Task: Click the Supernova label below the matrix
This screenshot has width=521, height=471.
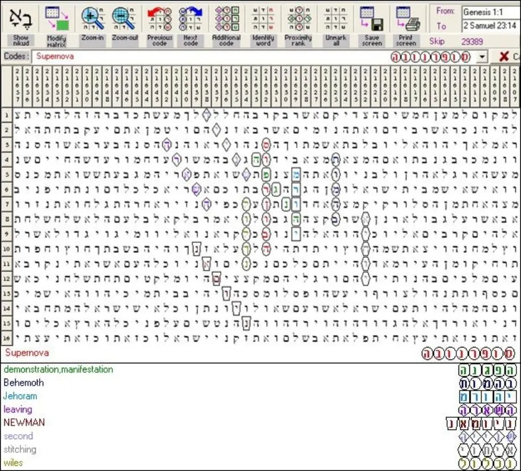Action: [x=27, y=353]
